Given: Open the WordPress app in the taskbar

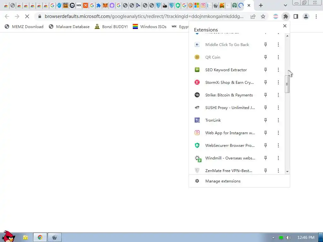Looking at the screenshot, I should [x=55, y=237].
